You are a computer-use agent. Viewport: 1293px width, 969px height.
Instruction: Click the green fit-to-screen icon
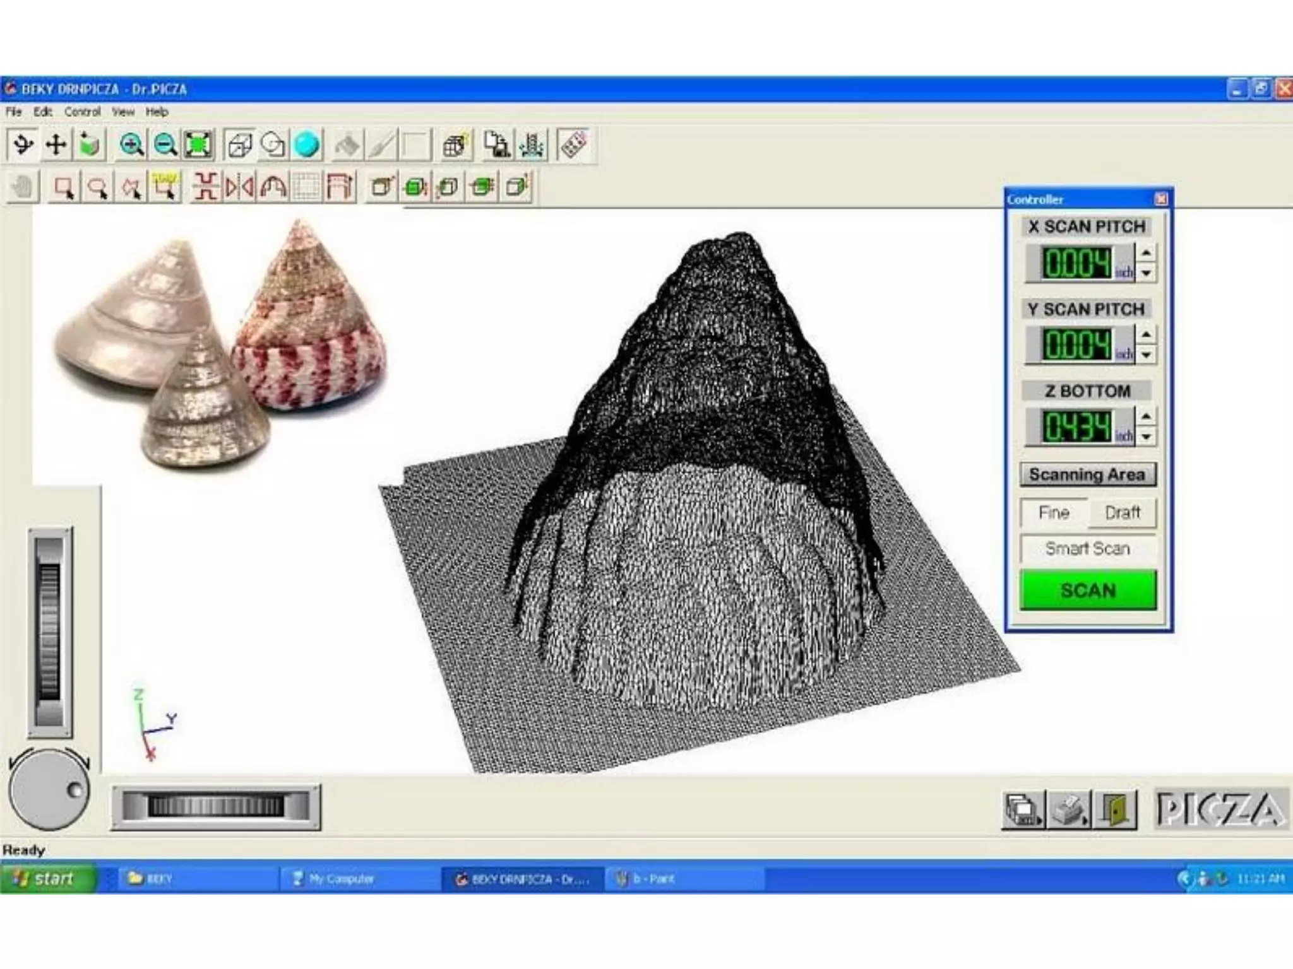pos(198,145)
